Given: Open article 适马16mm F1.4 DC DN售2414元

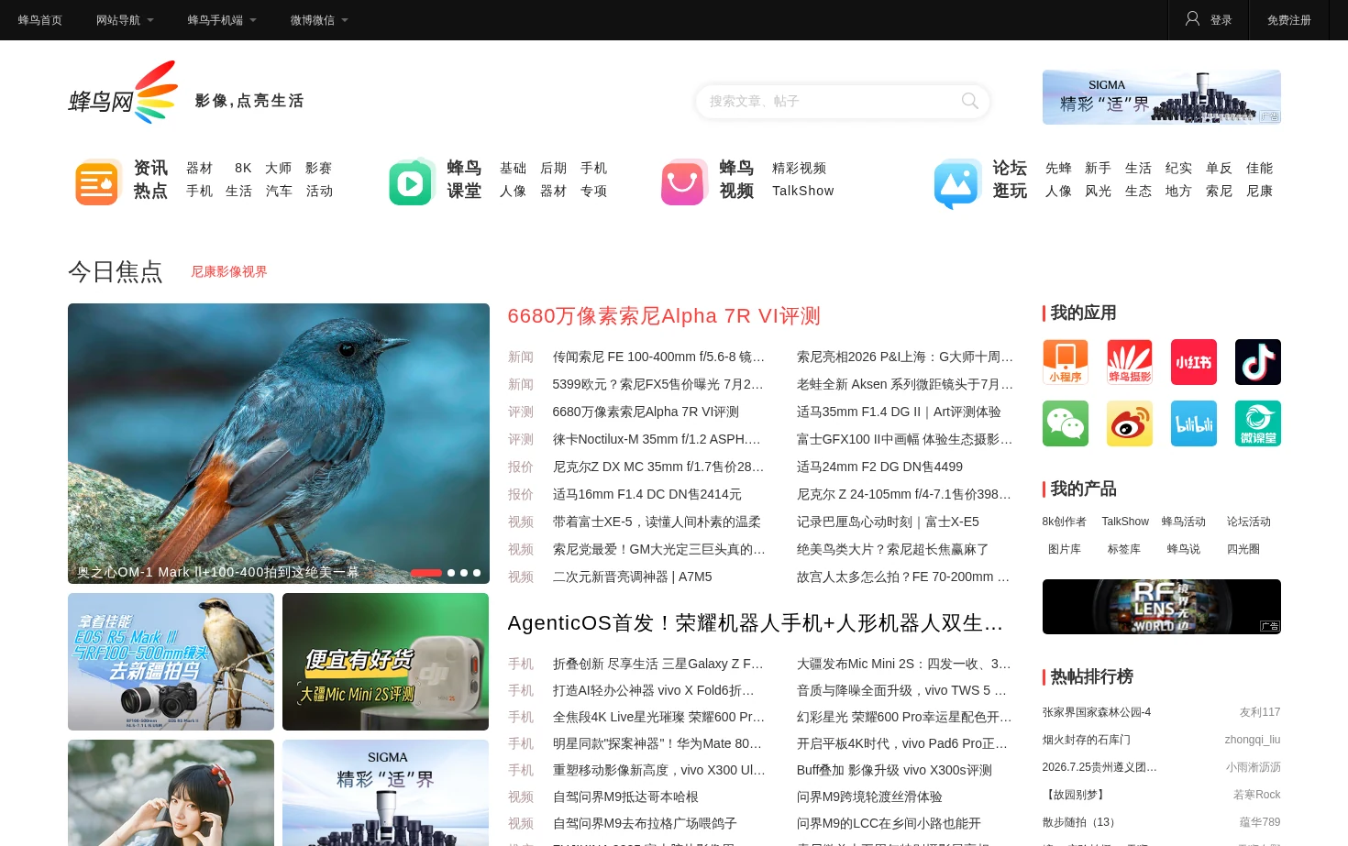Looking at the screenshot, I should (x=646, y=494).
